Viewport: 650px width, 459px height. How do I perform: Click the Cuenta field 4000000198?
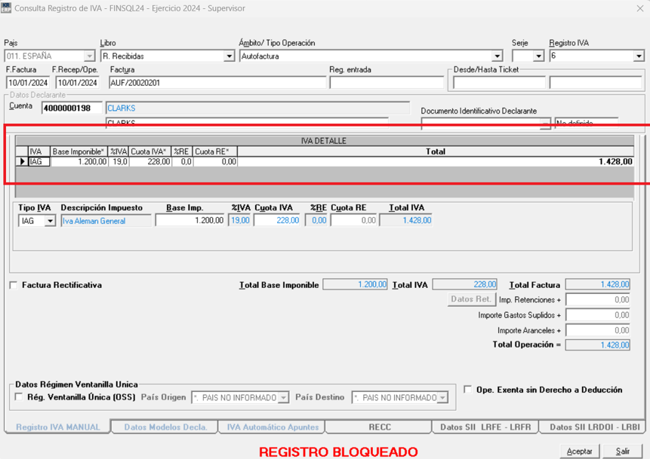72,109
